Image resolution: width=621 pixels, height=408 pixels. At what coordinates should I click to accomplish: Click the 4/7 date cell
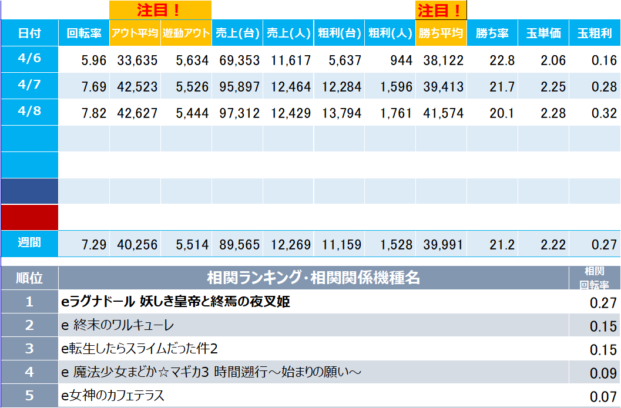(x=29, y=86)
